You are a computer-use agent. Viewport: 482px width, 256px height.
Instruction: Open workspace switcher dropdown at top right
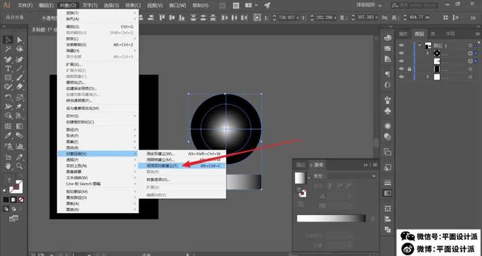(x=369, y=5)
